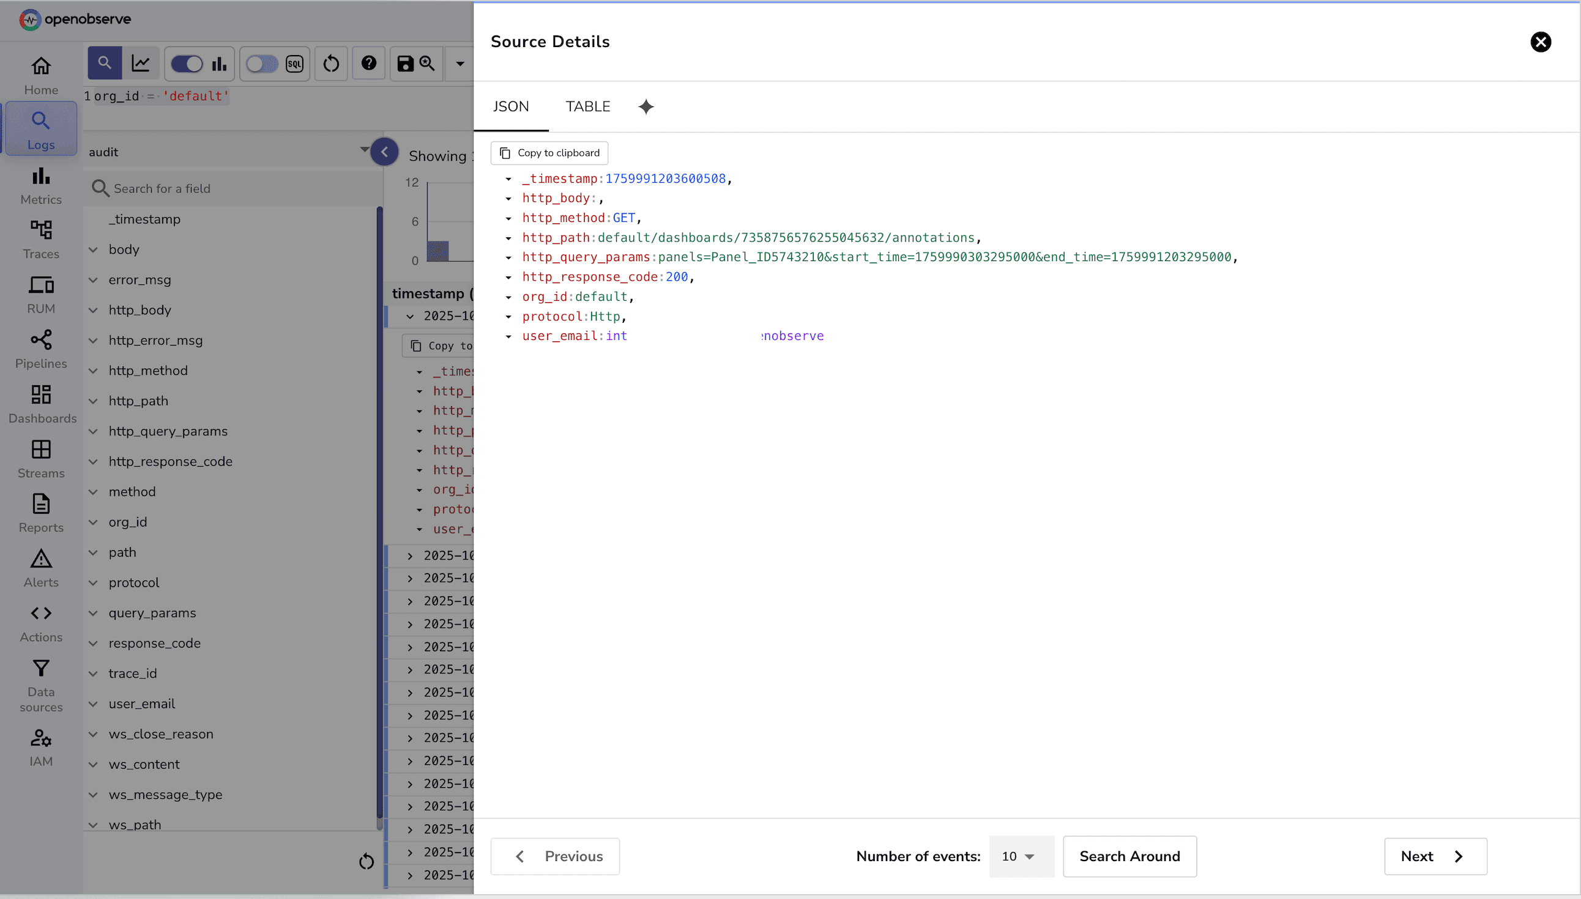Collapse the _timestamp row in Source Details
Image resolution: width=1581 pixels, height=899 pixels.
(x=508, y=179)
